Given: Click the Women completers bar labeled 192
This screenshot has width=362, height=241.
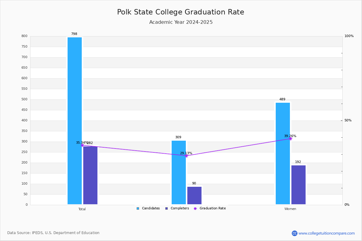Looking at the screenshot, I should pos(298,185).
